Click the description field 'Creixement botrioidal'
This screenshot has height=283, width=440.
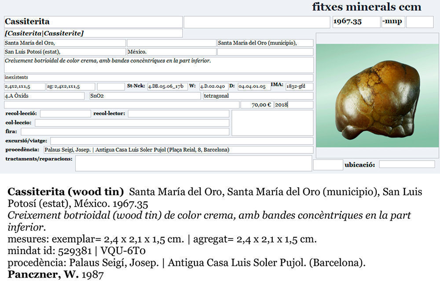click(x=159, y=65)
